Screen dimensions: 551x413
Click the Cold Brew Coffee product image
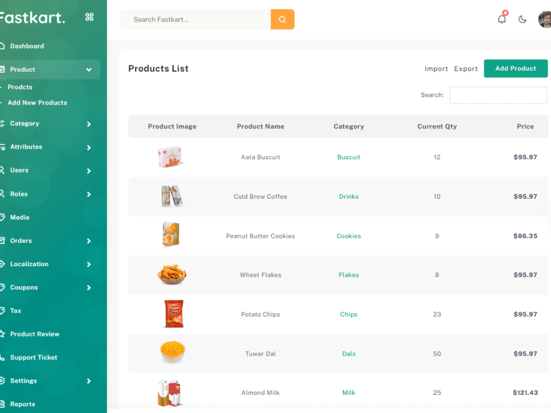(172, 196)
